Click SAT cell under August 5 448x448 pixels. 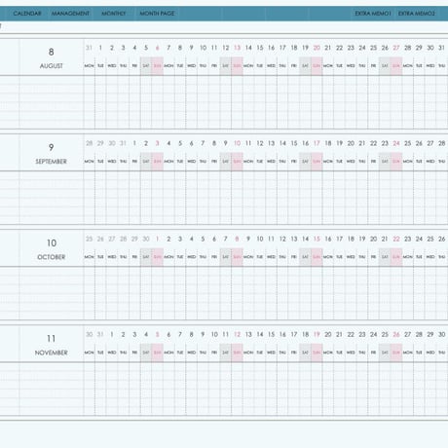(x=146, y=66)
